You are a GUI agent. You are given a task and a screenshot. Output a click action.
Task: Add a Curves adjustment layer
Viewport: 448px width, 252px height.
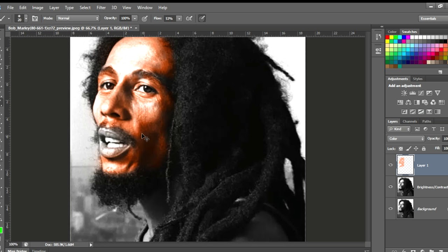coord(421,93)
